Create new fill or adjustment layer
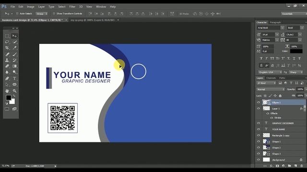307x172 pixels. (283, 166)
